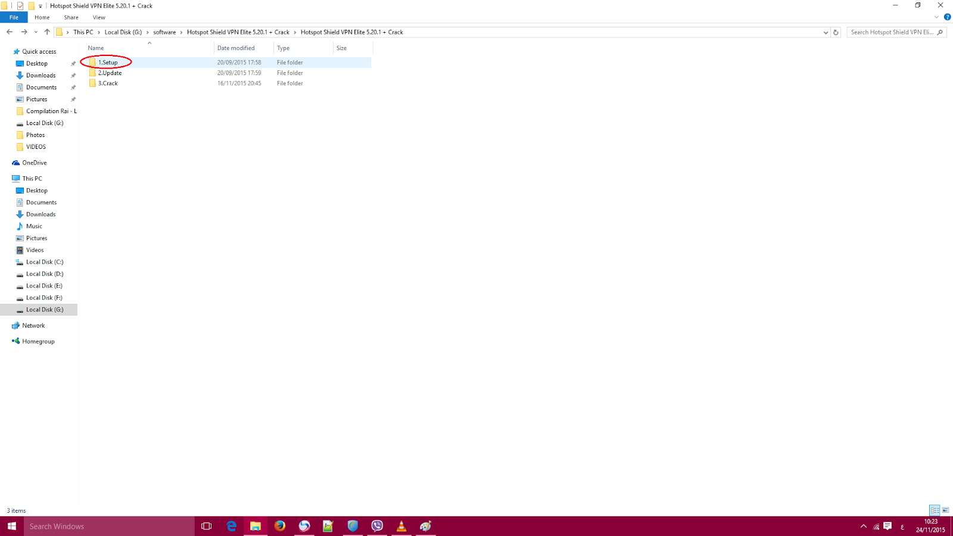Screen dimensions: 953x536
Task: Select OneDrive in the navigation pane
Action: click(x=34, y=163)
